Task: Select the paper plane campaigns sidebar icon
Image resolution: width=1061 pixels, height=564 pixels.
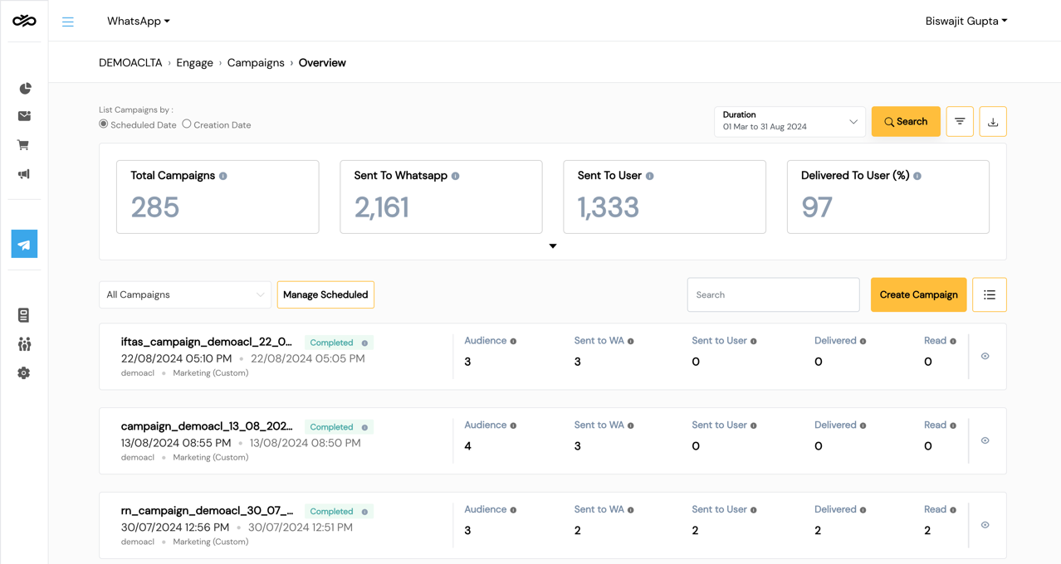Action: (24, 244)
